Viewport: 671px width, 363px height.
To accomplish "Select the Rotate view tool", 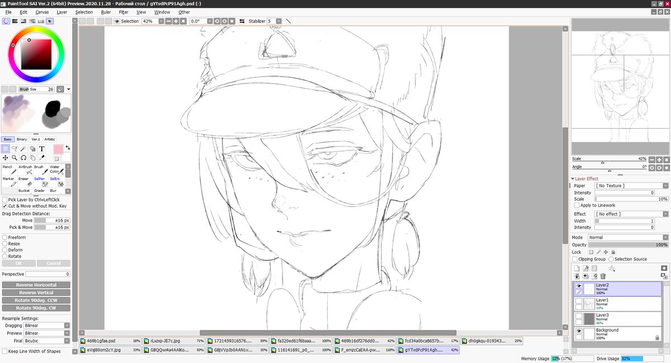I will click(23, 158).
